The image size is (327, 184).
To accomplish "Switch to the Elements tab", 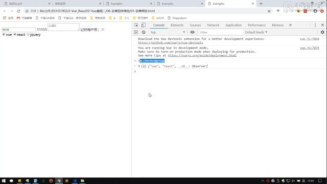I will click(x=177, y=25).
